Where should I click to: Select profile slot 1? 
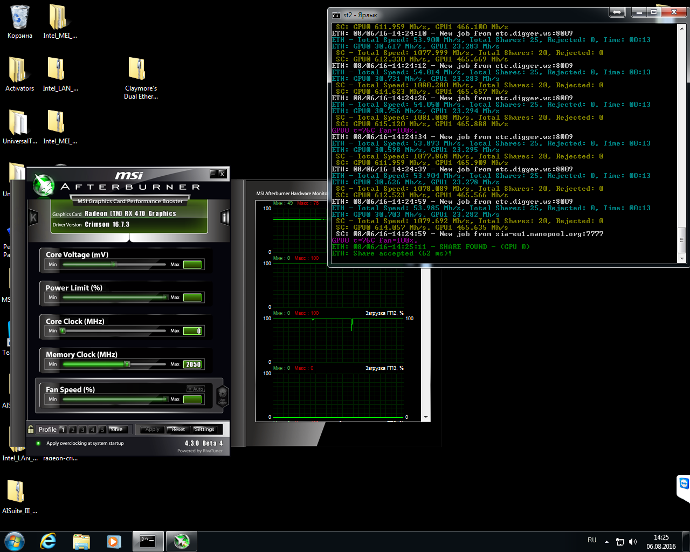(63, 430)
